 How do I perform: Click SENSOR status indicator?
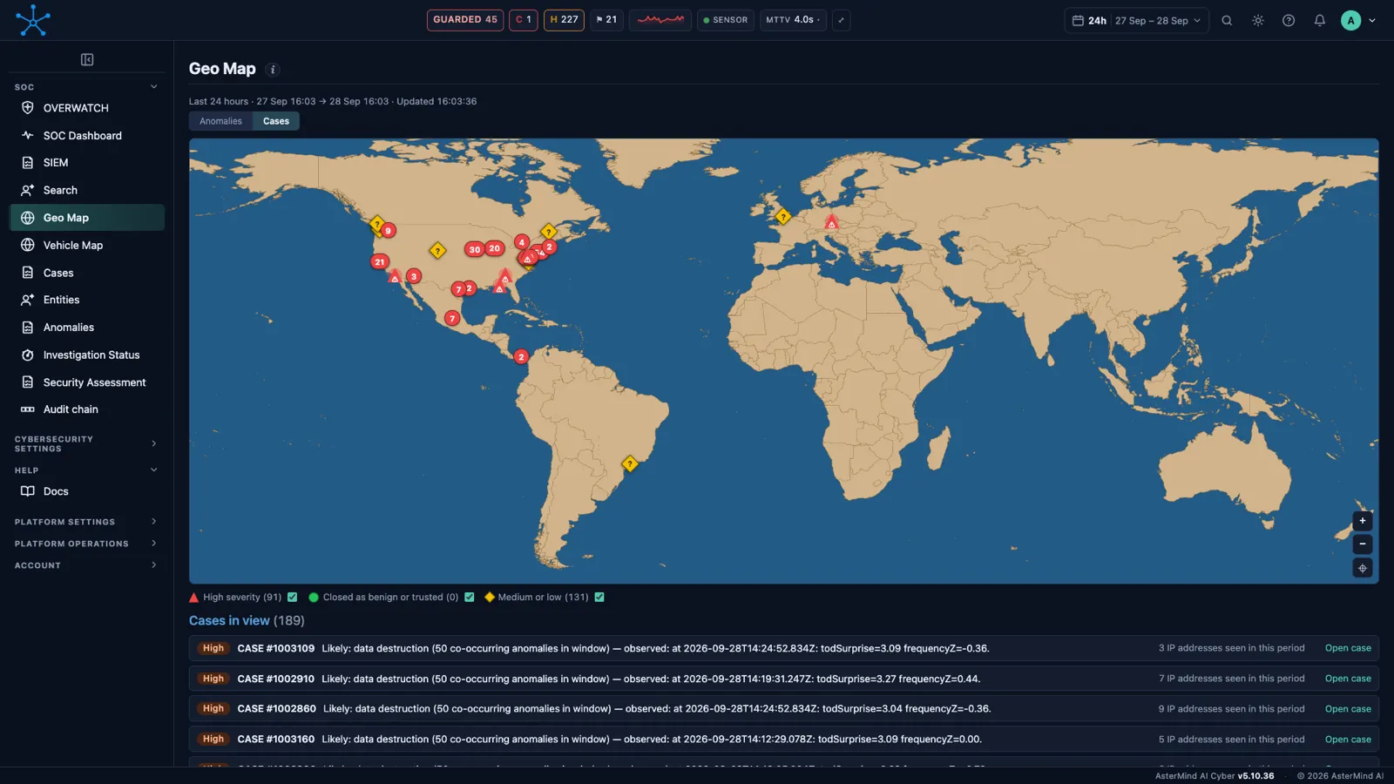point(726,20)
